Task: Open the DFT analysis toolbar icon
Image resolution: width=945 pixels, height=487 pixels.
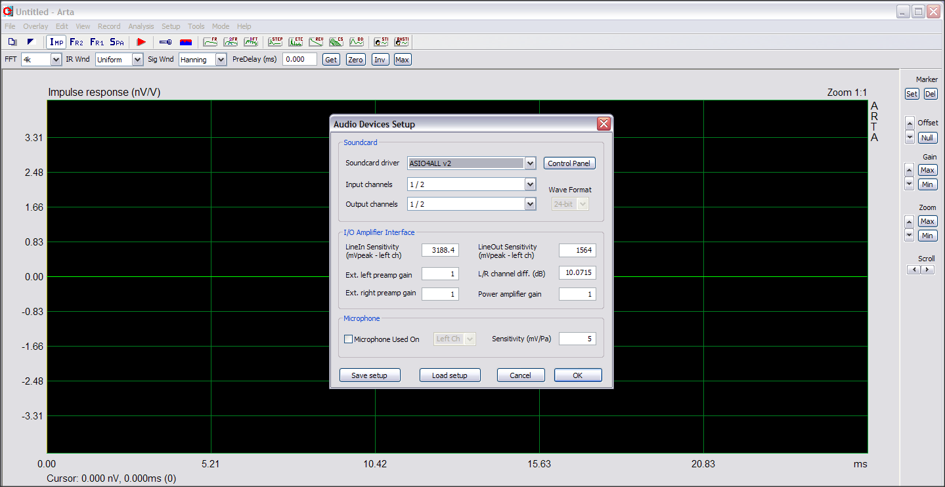Action: [x=251, y=42]
